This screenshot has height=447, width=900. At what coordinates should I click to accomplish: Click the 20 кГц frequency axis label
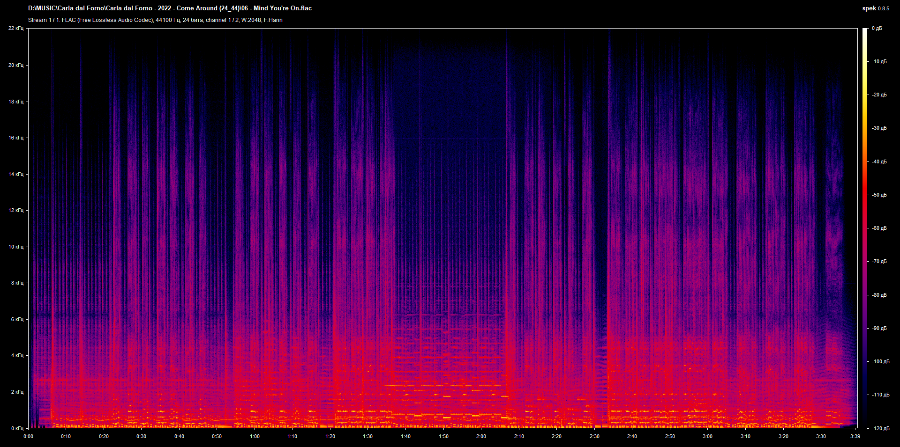(x=16, y=65)
